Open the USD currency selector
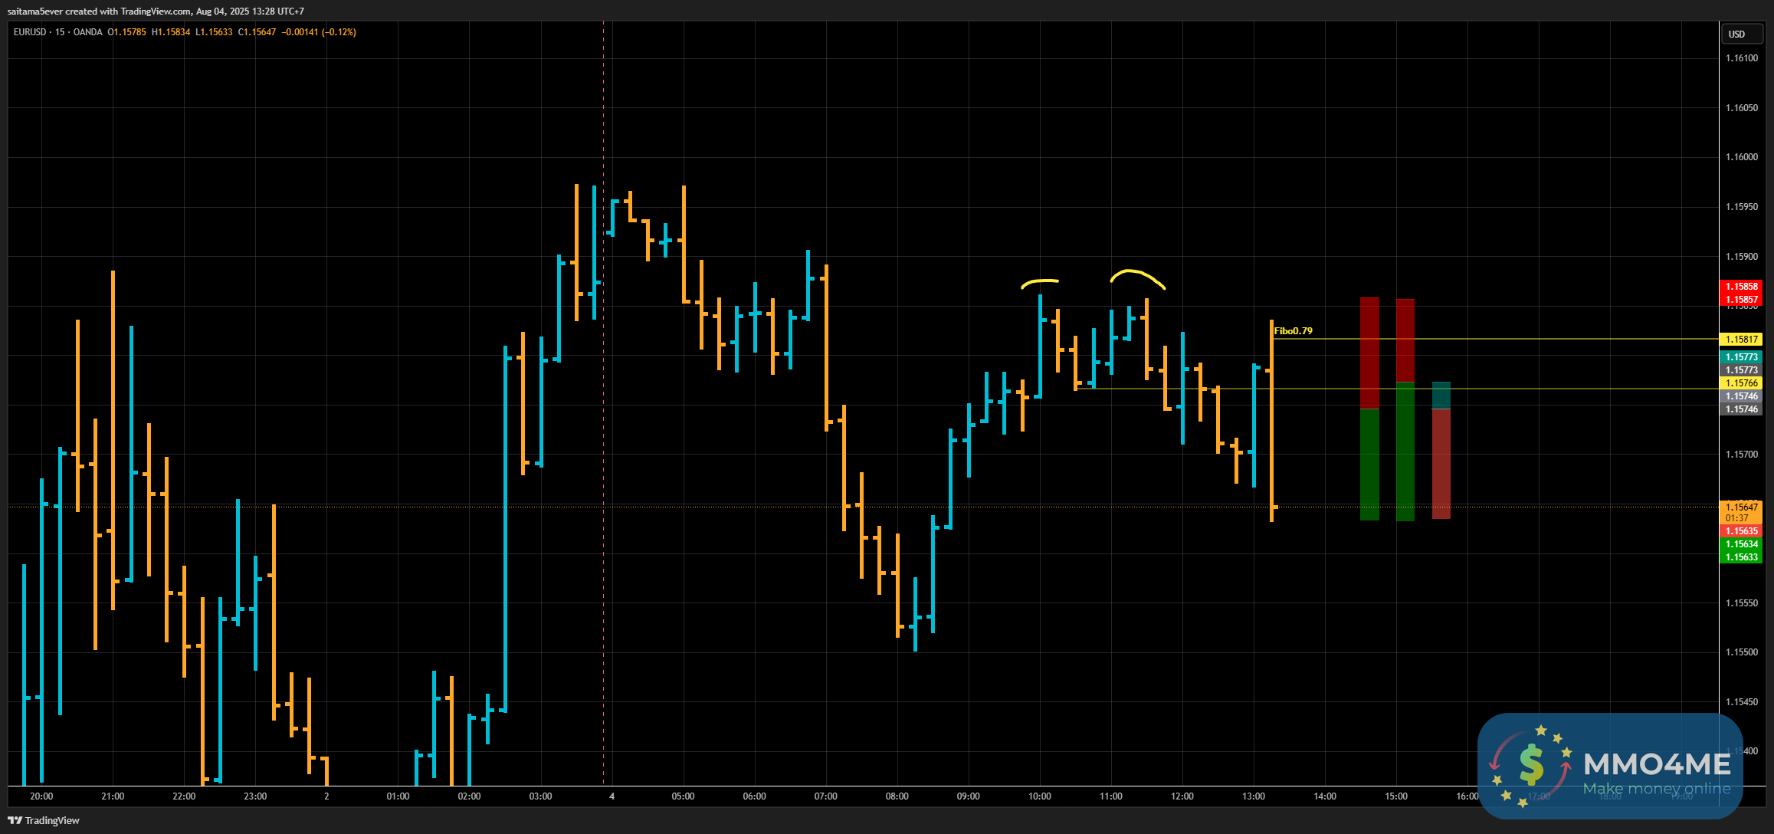Viewport: 1774px width, 834px height. (x=1736, y=34)
